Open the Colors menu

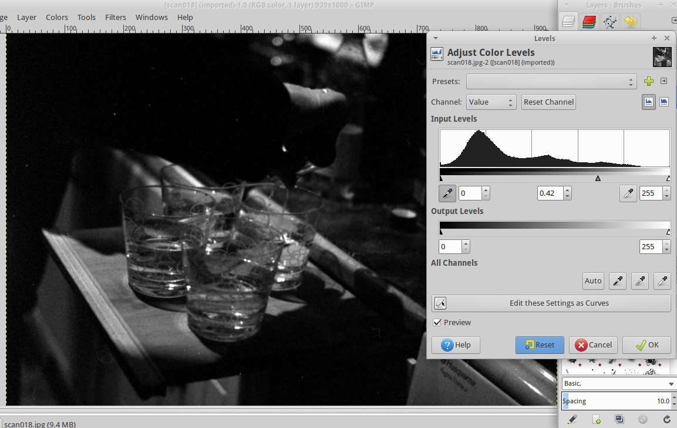[57, 17]
